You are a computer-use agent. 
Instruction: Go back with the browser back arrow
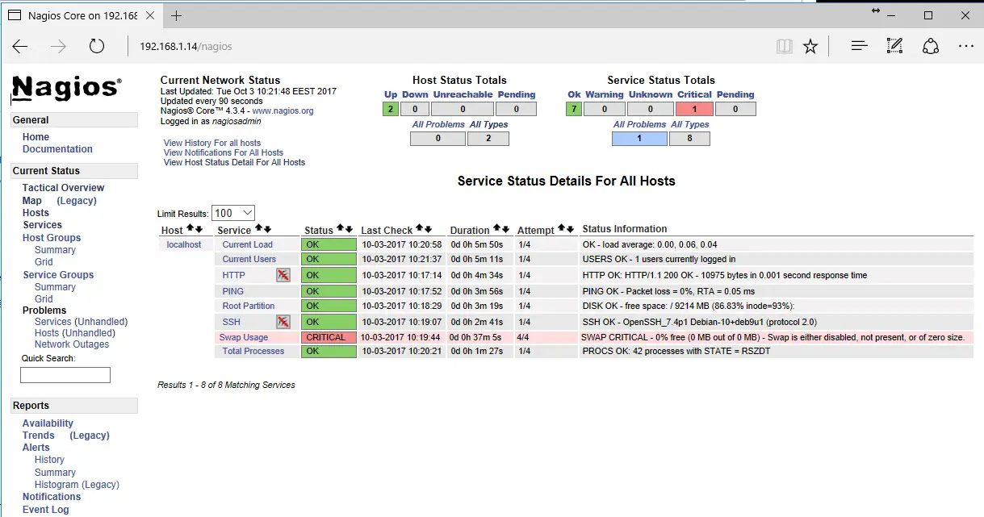(x=20, y=47)
